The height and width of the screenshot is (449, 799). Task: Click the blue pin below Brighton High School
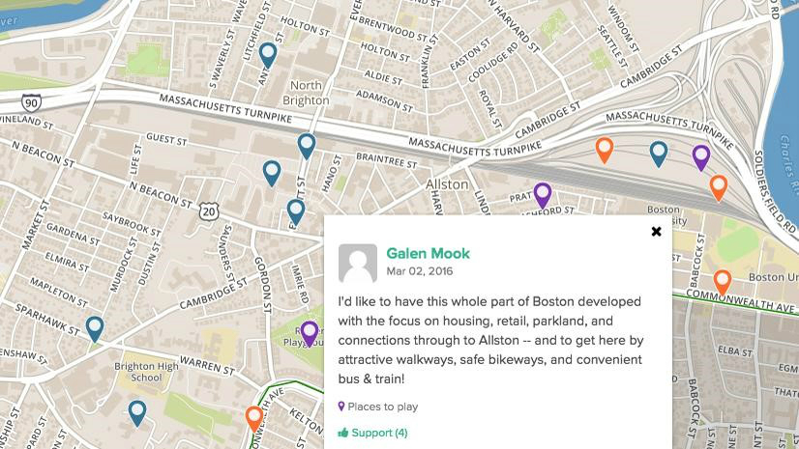[137, 412]
